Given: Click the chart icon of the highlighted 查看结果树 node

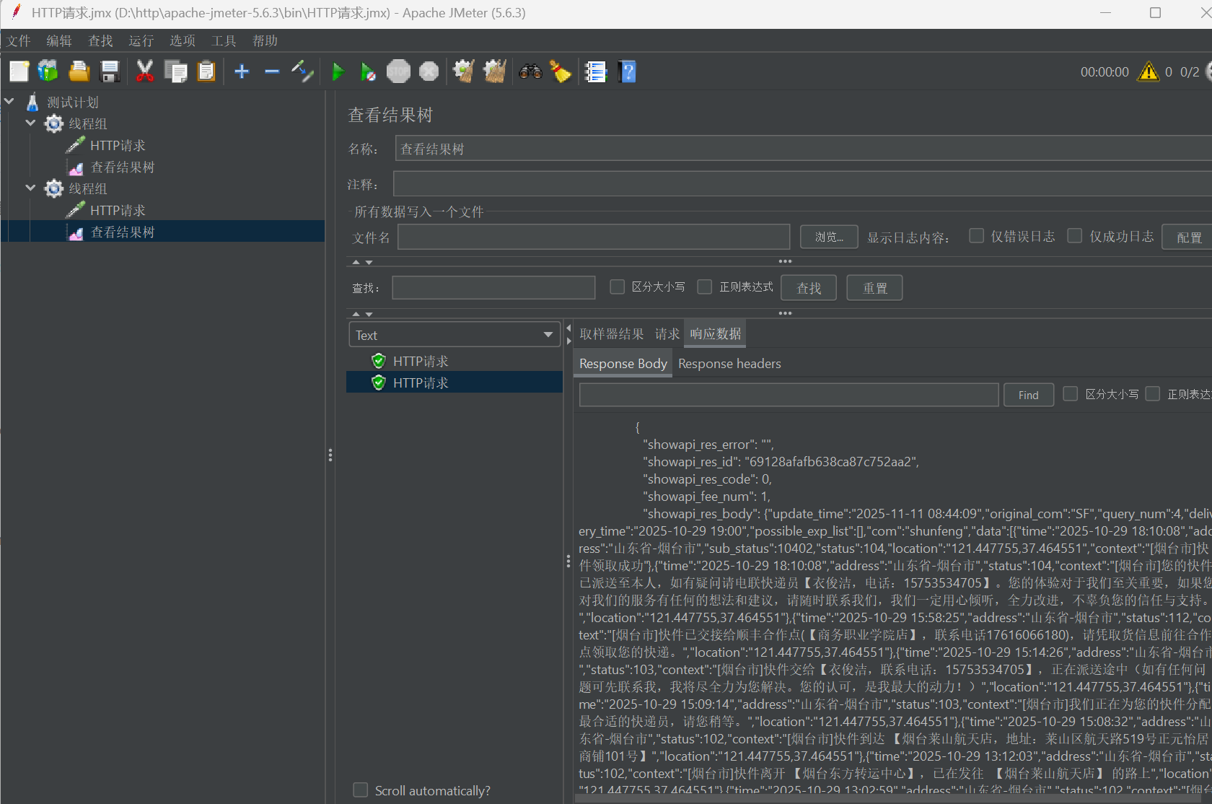Looking at the screenshot, I should pyautogui.click(x=76, y=232).
